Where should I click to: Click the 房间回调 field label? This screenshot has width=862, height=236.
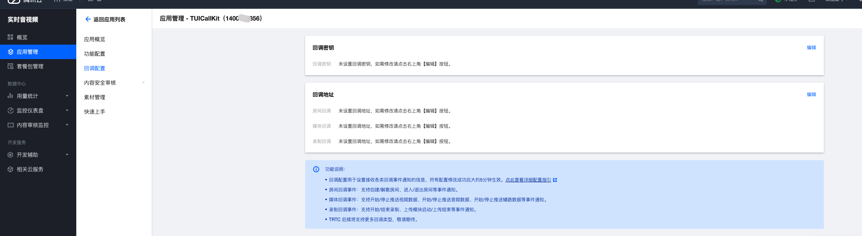tap(322, 111)
